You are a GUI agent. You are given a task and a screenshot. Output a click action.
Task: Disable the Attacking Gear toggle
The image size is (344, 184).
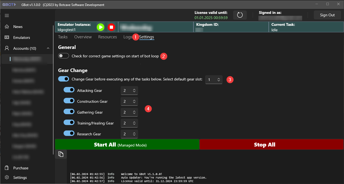pos(69,90)
